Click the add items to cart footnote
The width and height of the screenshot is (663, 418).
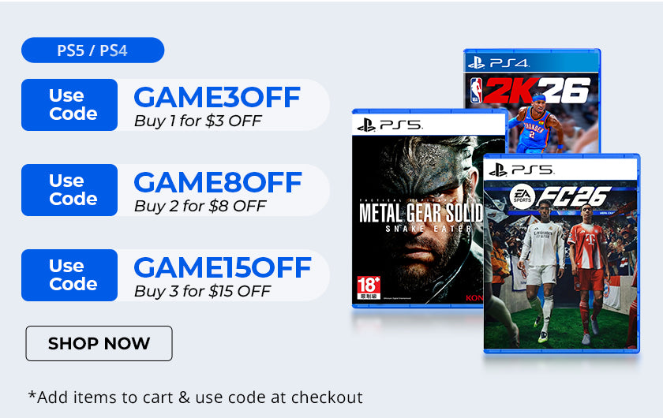tap(195, 397)
